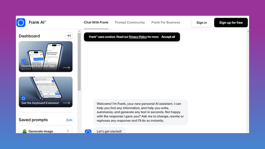Click Edit next to Saved prompts
265x149 pixels.
tap(69, 120)
